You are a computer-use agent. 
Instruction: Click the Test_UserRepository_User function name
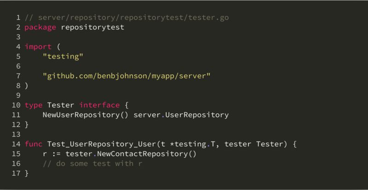[x=102, y=144]
